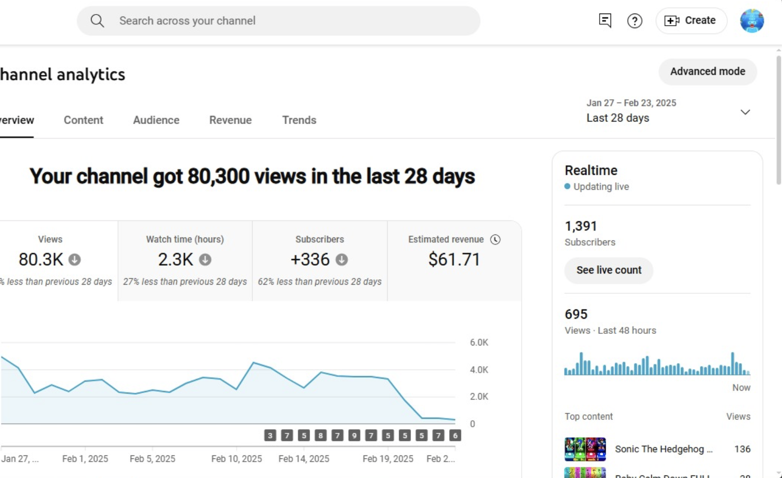
Task: Open the Revenue tab
Action: click(231, 120)
